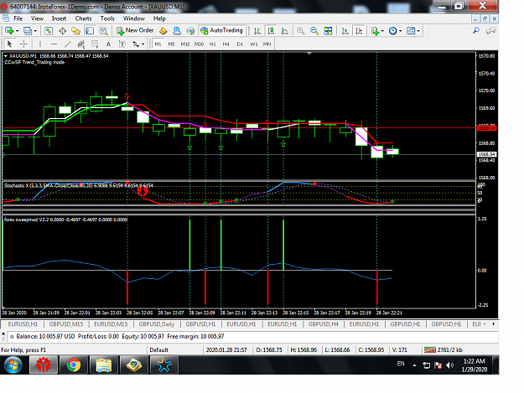Select the arrow cursor tool
The image size is (524, 393).
[10, 44]
